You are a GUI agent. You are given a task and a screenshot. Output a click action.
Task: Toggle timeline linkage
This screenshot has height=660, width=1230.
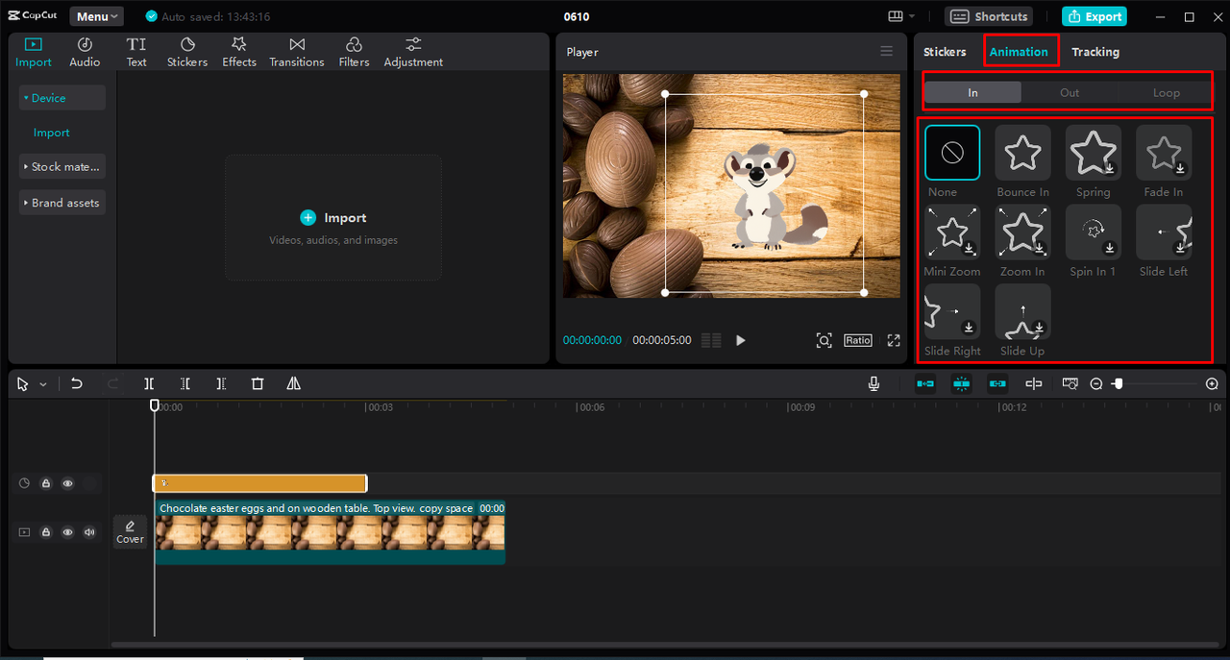click(997, 383)
